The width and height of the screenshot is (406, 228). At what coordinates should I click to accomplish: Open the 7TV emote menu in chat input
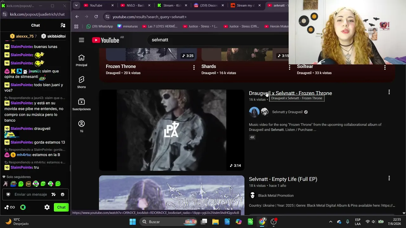[54, 194]
